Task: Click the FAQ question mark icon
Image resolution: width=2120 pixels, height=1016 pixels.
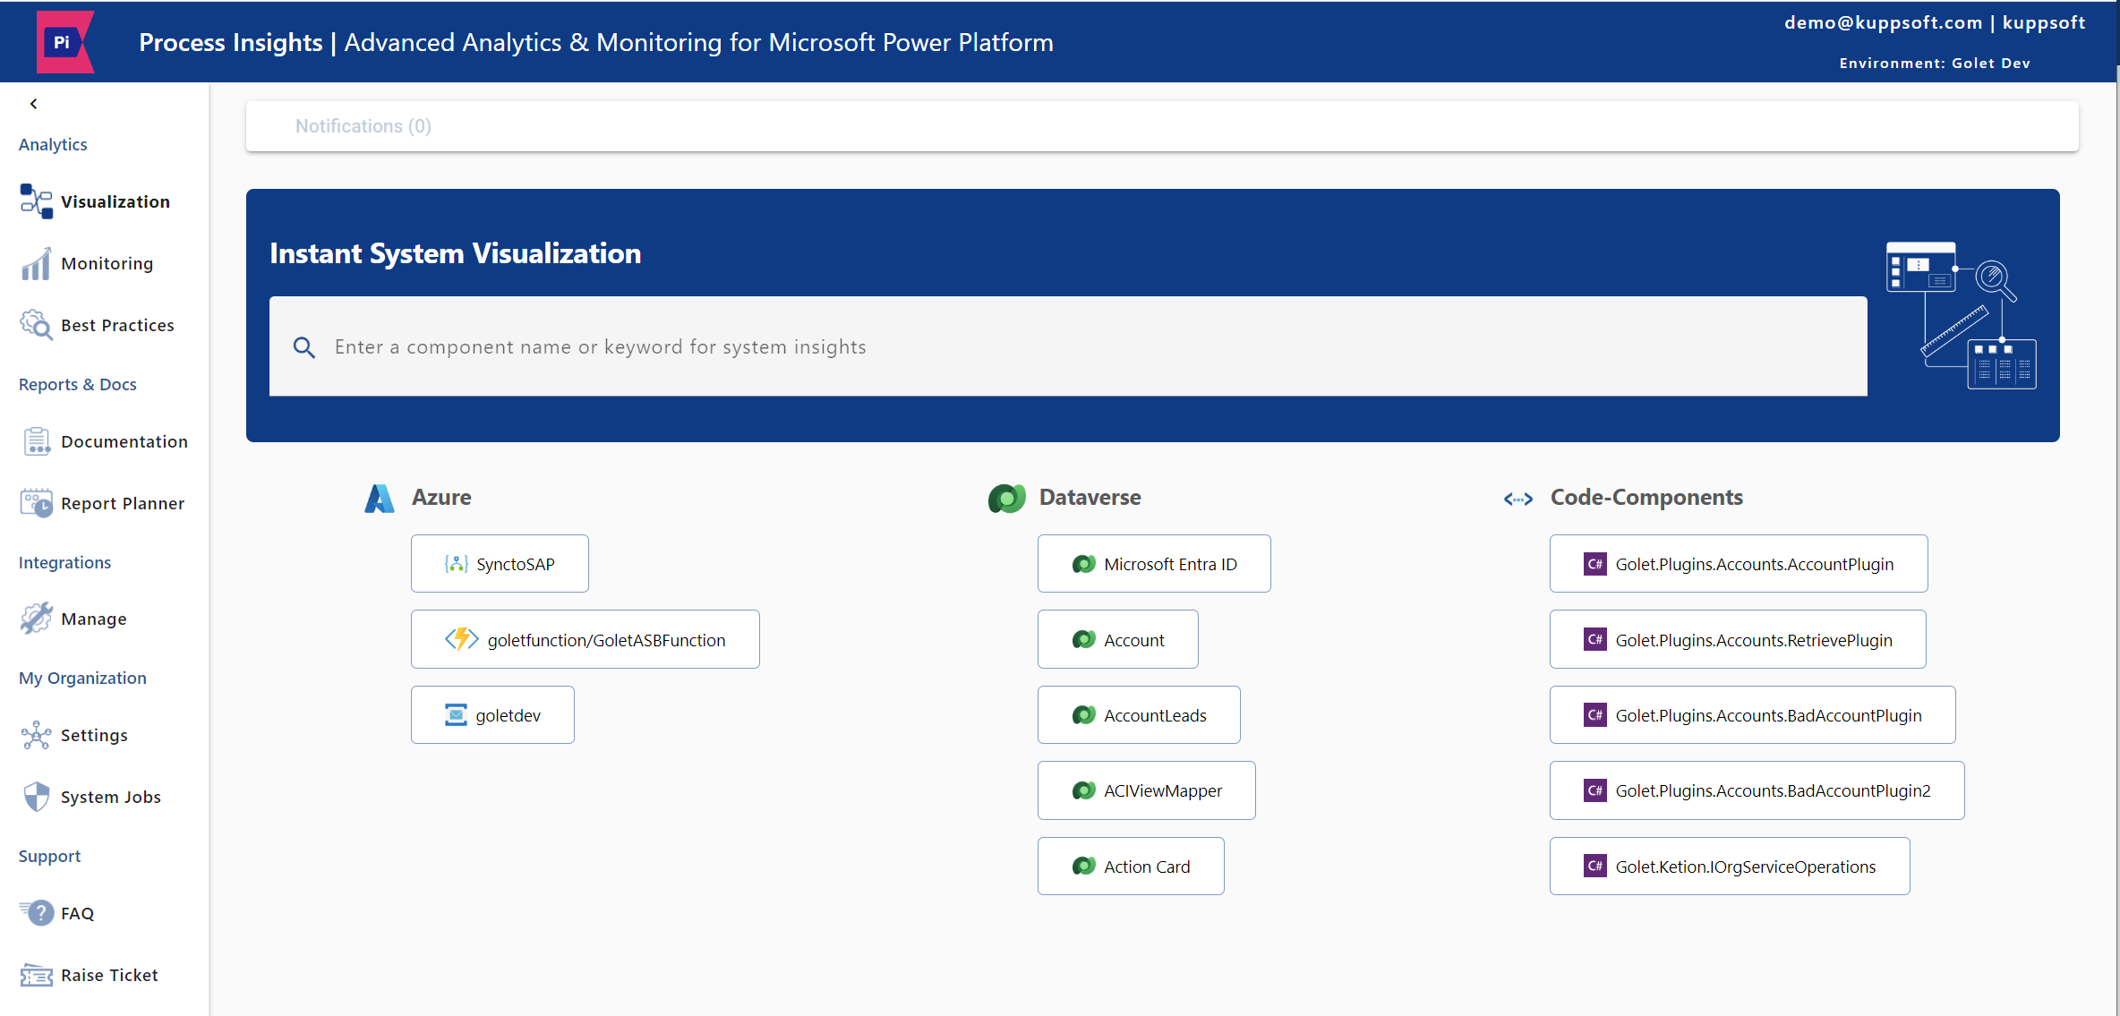Action: tap(36, 913)
